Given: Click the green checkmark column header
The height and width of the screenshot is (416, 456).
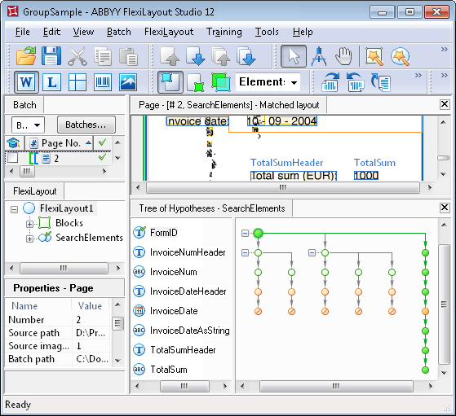Looking at the screenshot, I should [102, 142].
